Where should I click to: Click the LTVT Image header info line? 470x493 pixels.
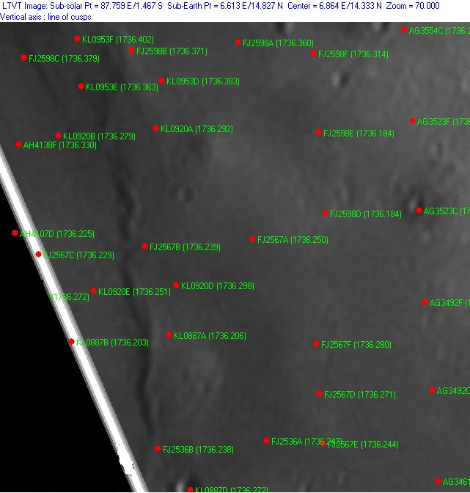coord(220,5)
